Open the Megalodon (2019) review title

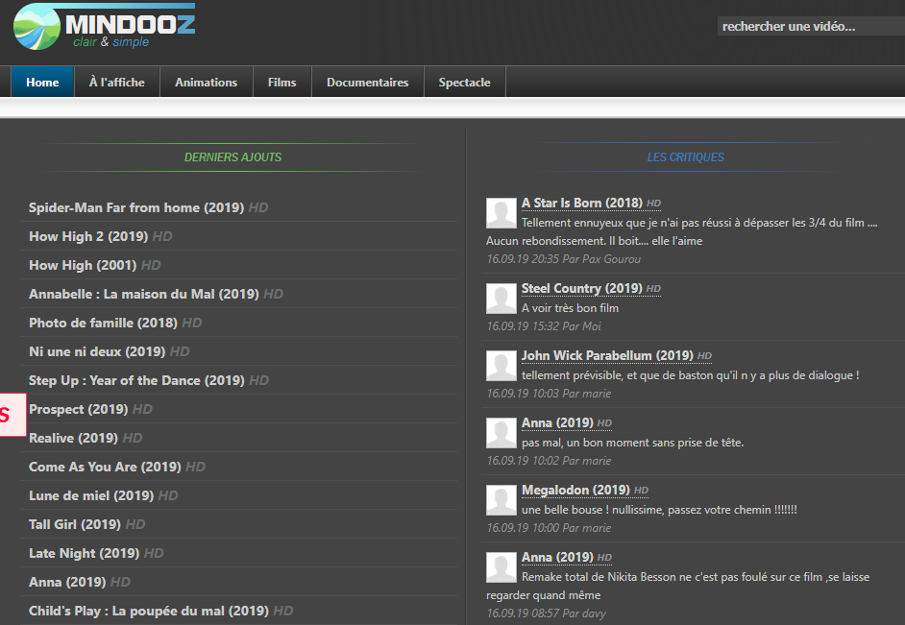point(575,490)
